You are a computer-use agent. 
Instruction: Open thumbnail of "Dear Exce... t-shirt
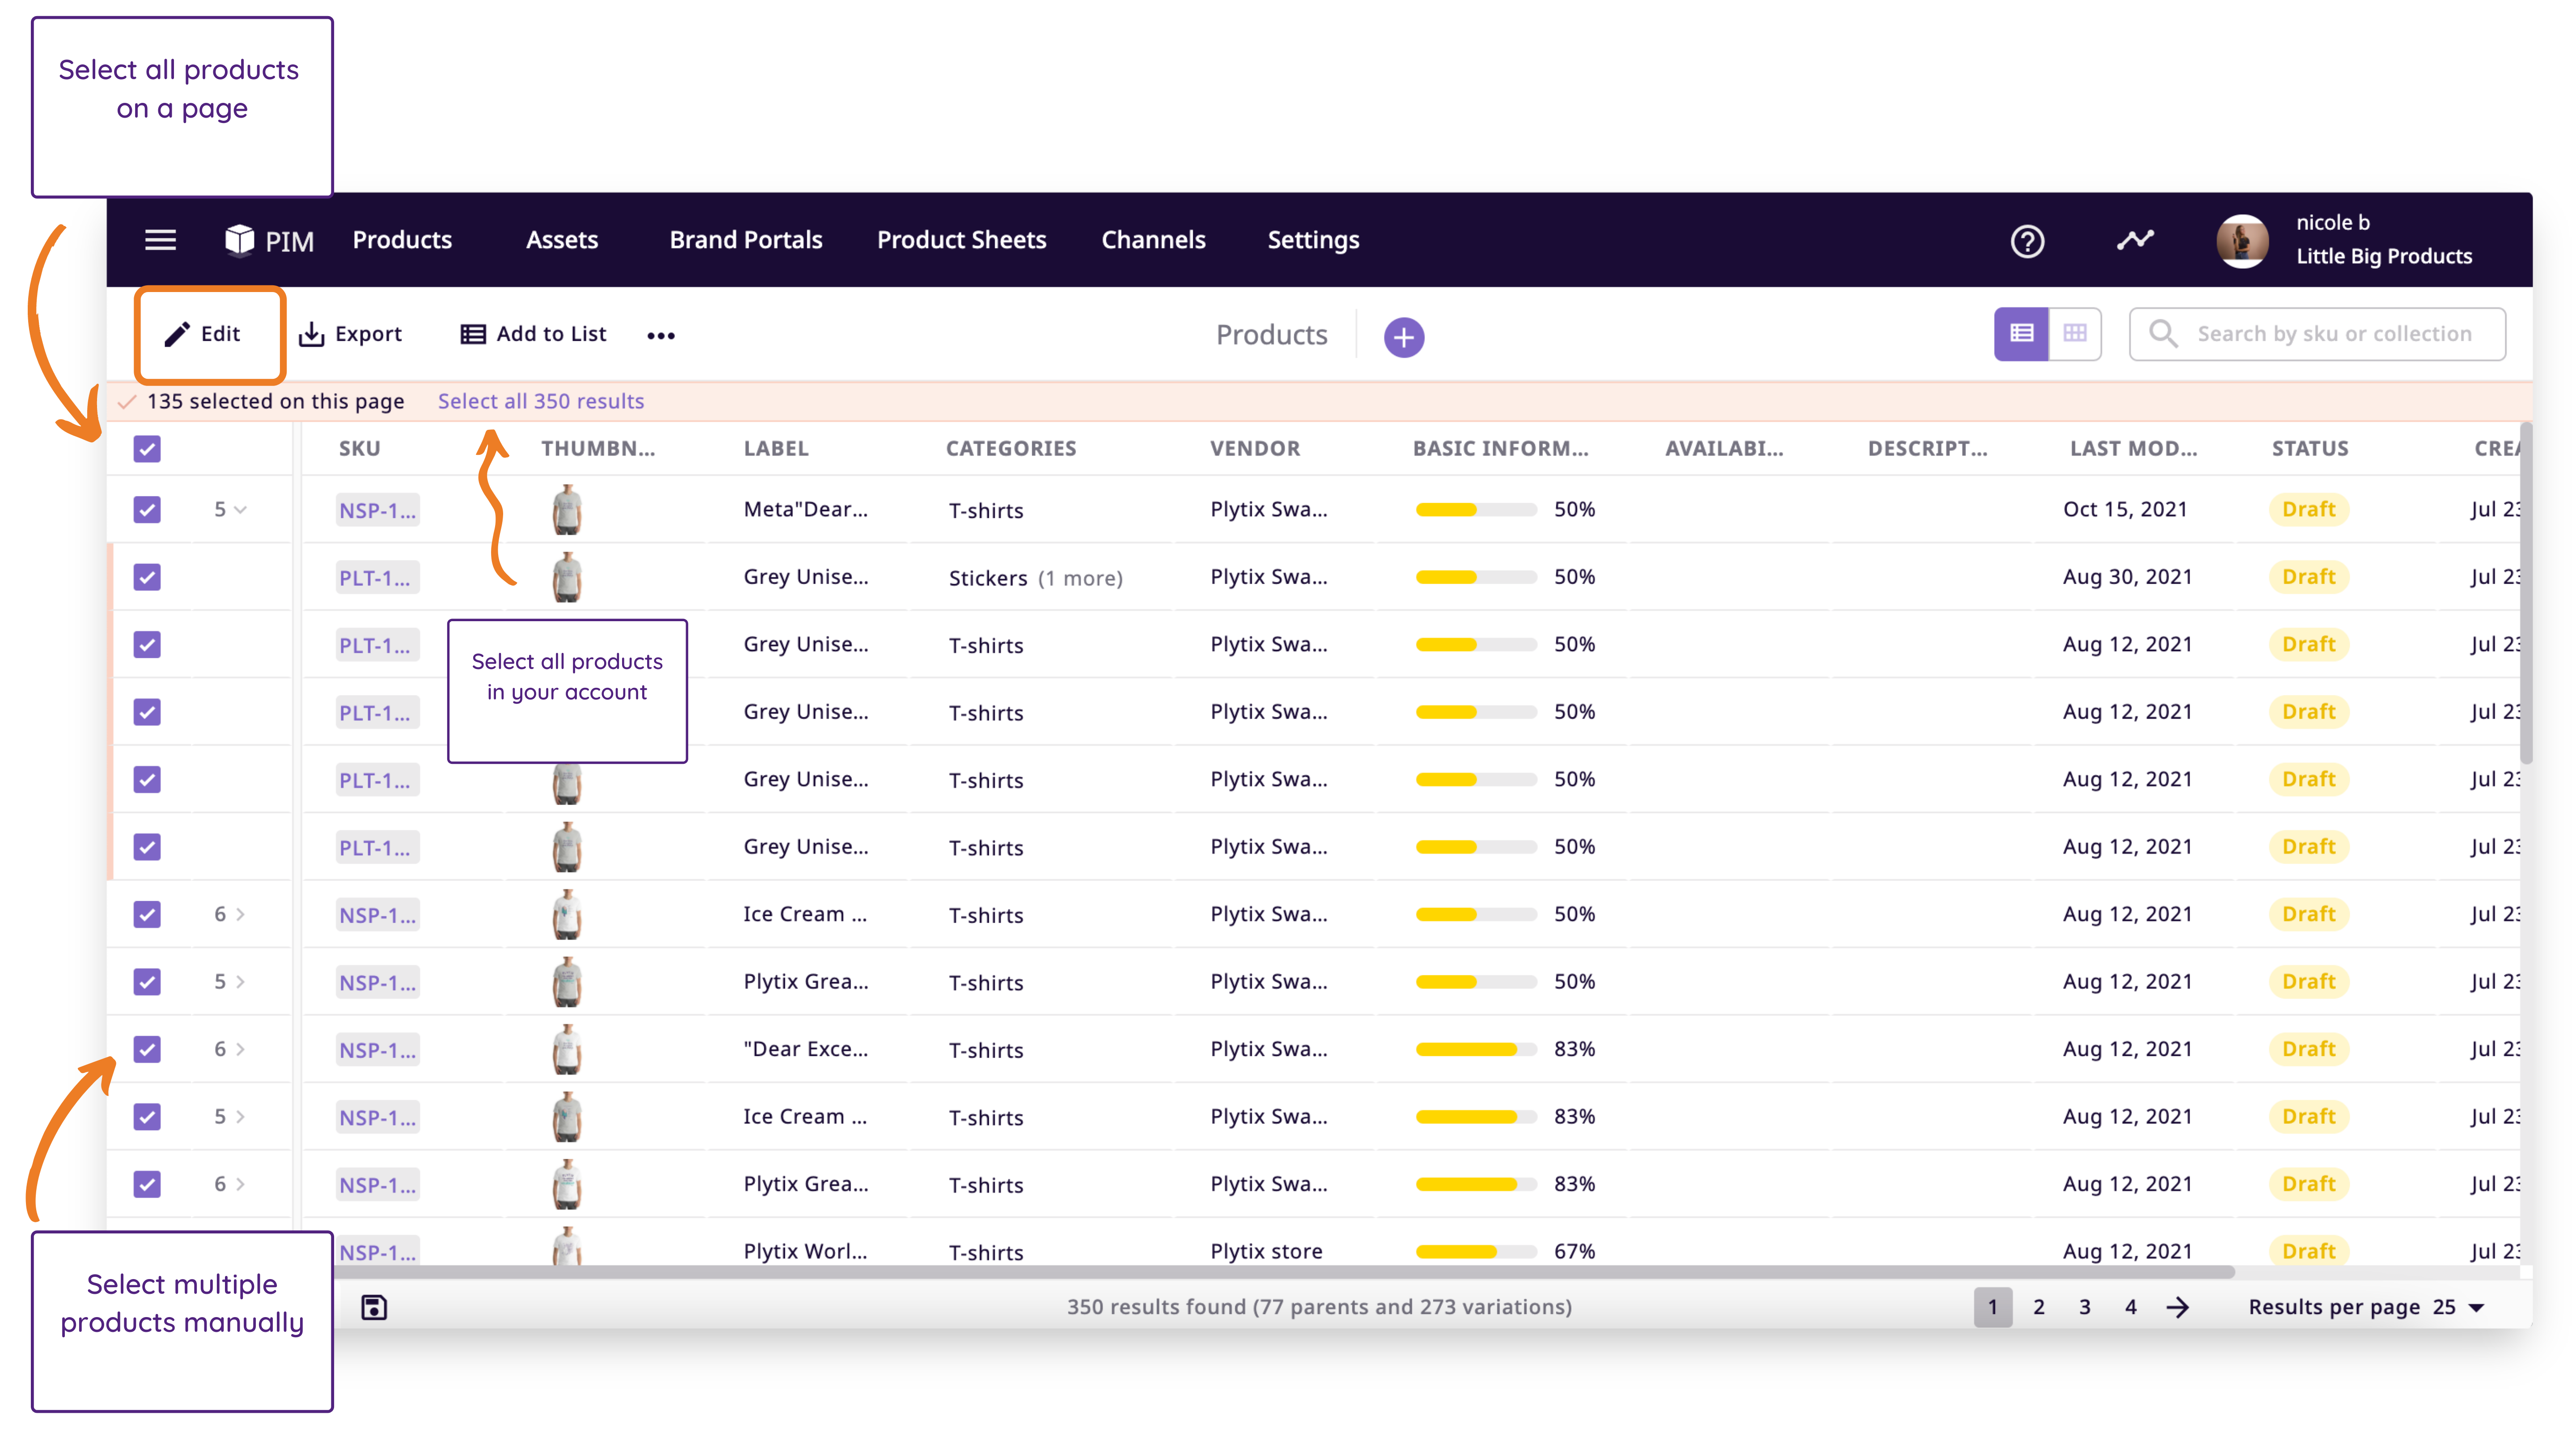(567, 1049)
